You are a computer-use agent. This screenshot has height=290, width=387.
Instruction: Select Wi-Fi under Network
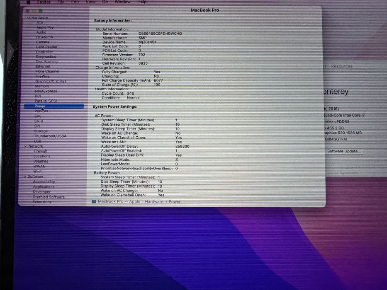point(38,172)
